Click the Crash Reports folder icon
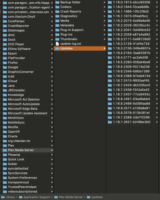Screen dimensions: 160x200 click(x=57, y=11)
